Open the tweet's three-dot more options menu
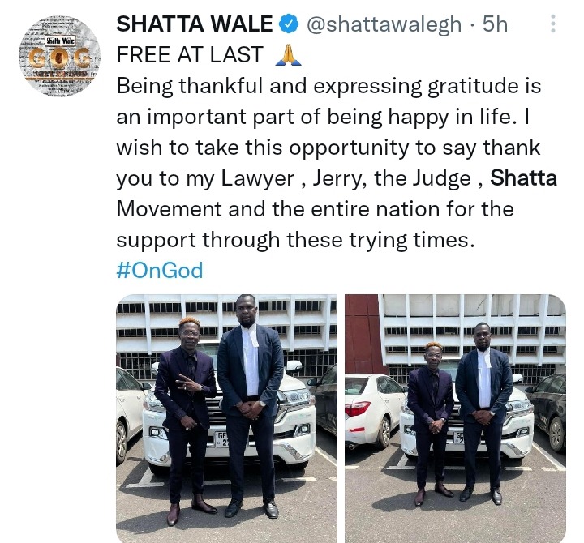The height and width of the screenshot is (543, 584). (553, 24)
